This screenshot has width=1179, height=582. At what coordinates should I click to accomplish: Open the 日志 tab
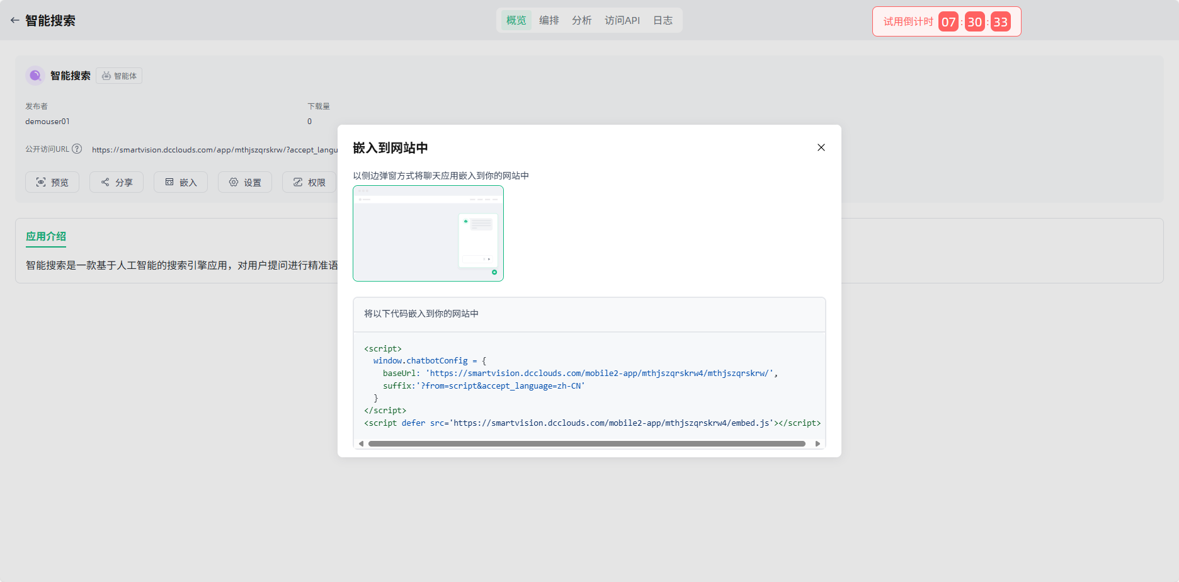coord(663,20)
